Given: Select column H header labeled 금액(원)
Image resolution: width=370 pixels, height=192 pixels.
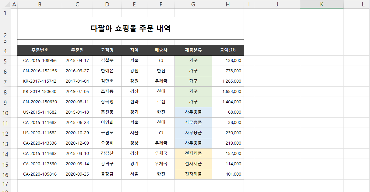Looking at the screenshot, I should tap(227, 4).
